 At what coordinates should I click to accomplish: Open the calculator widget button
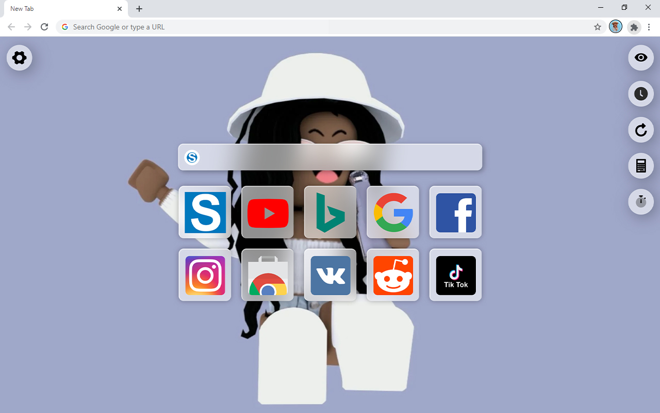click(x=641, y=166)
